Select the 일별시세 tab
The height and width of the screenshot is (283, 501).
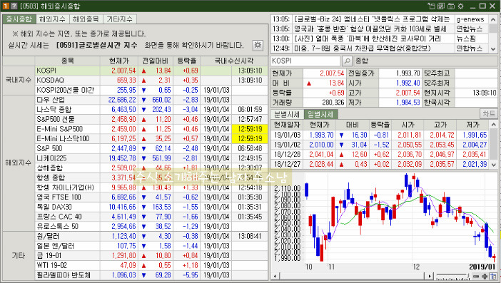[x=320, y=114]
